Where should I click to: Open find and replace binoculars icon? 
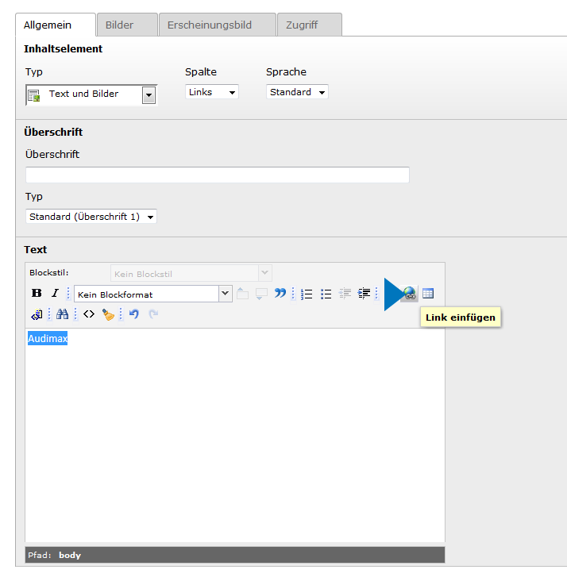(63, 314)
